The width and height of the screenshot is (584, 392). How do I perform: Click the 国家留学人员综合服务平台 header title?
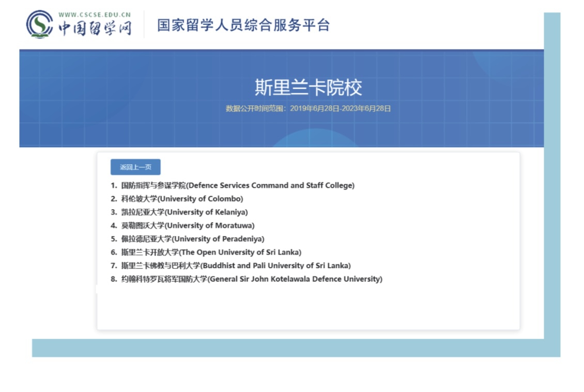pyautogui.click(x=243, y=25)
